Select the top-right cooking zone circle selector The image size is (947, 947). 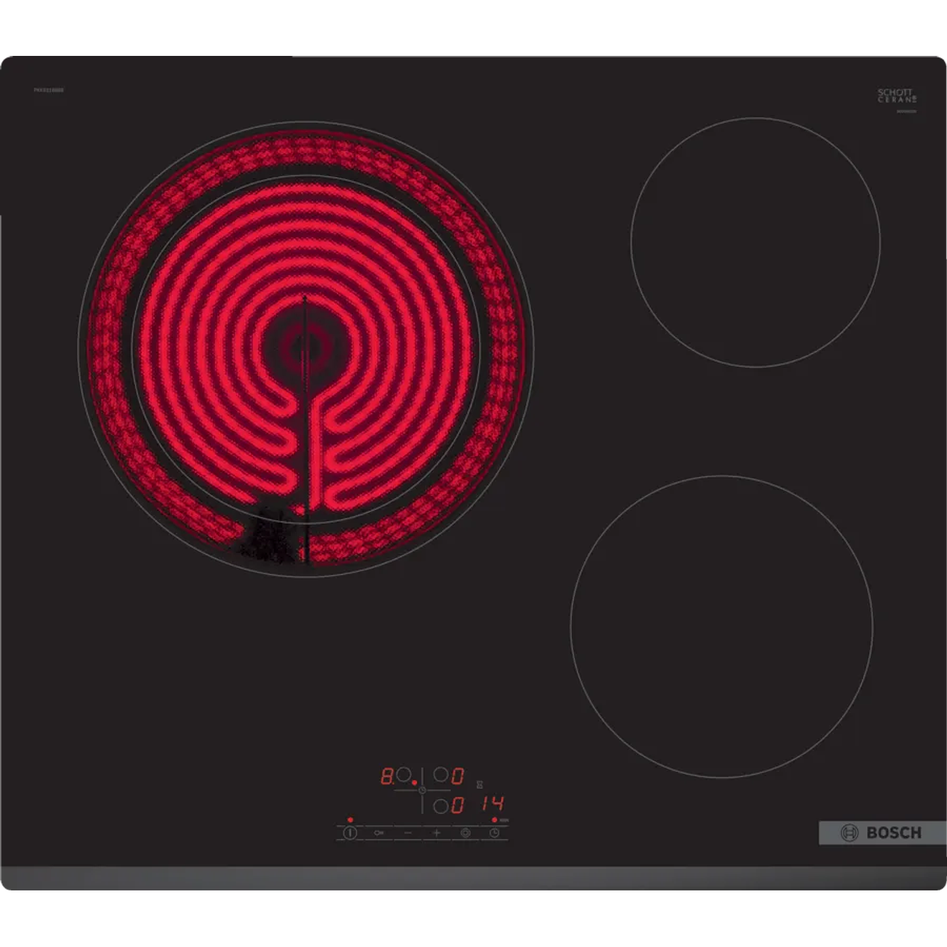[440, 775]
